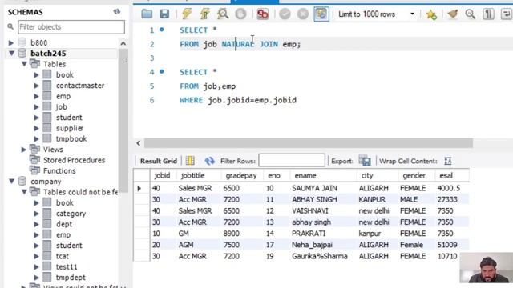513x288 pixels.
Task: Run Explain plan magnifier icon
Action: point(223,14)
